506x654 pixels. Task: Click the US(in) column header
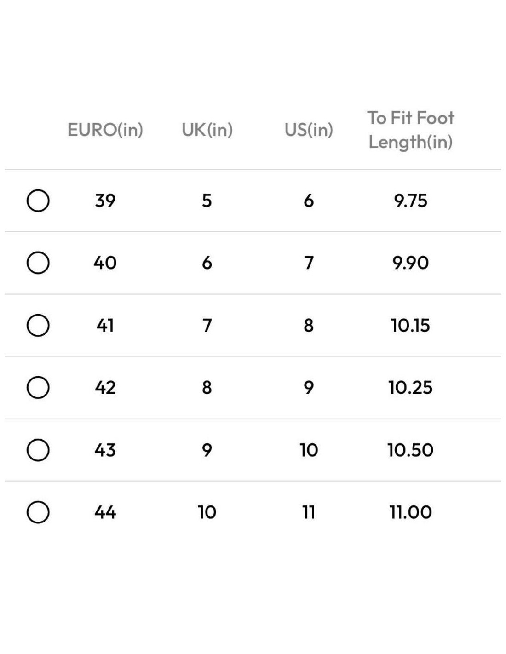coord(309,130)
